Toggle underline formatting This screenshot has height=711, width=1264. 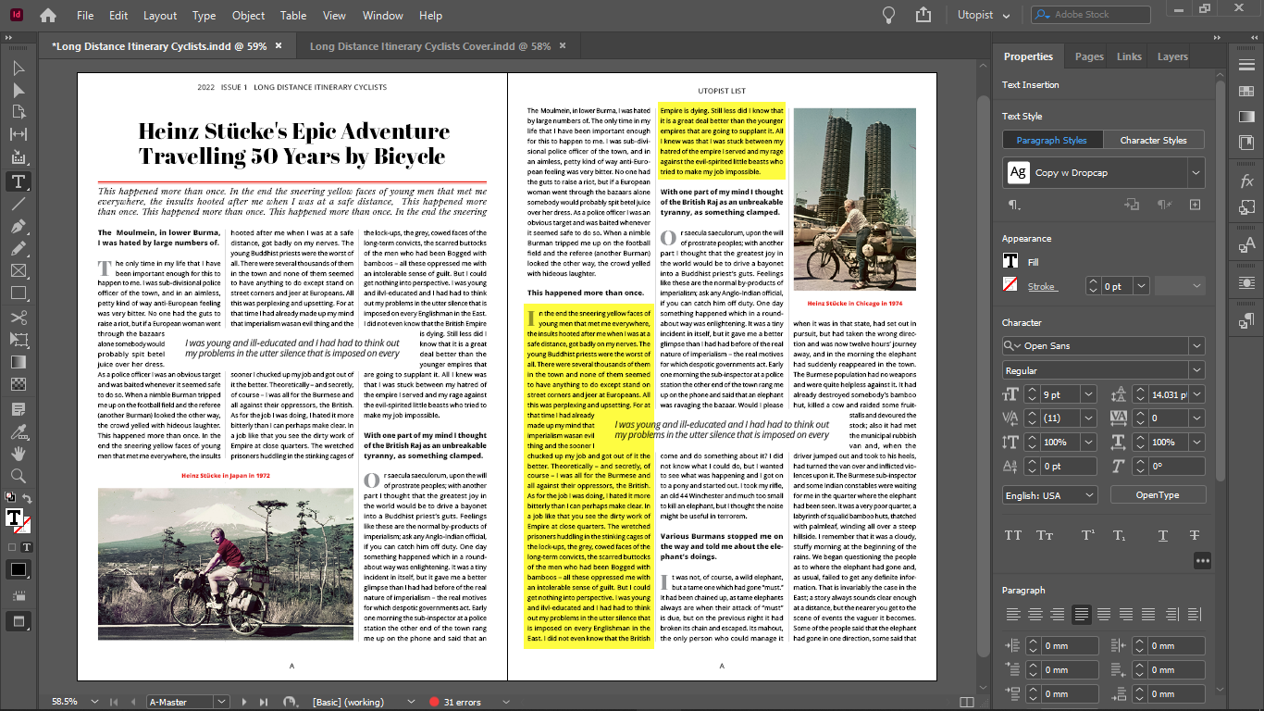(x=1163, y=535)
